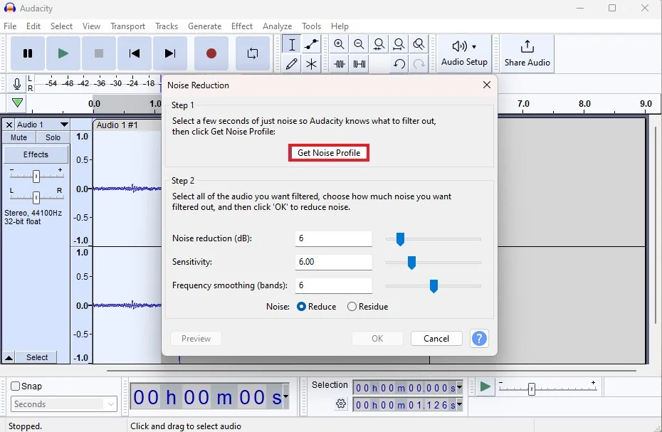Open the Audio 1 track dropdown menu
Viewport: 662px width, 432px height.
64,125
